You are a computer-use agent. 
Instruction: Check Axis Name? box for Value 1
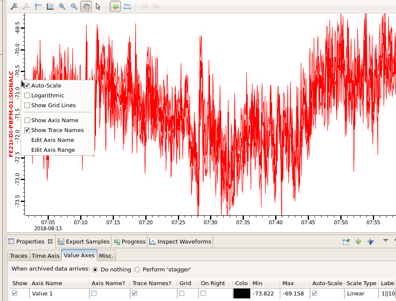(94, 293)
